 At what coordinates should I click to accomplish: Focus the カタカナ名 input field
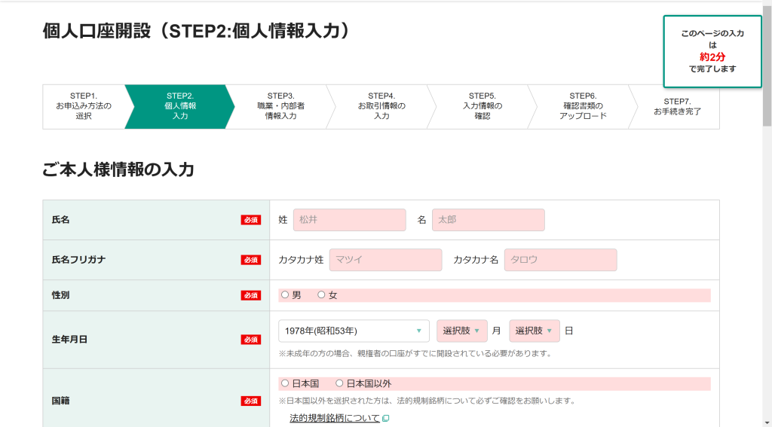coord(560,260)
